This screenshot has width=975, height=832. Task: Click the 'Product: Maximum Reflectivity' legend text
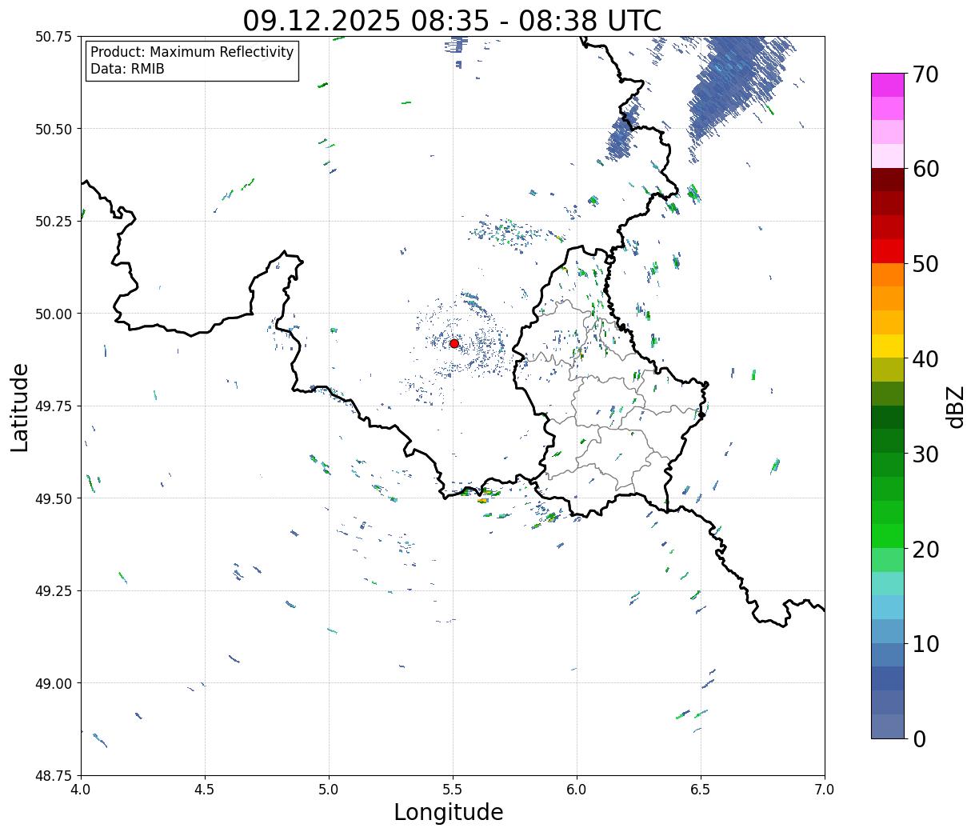pos(192,52)
